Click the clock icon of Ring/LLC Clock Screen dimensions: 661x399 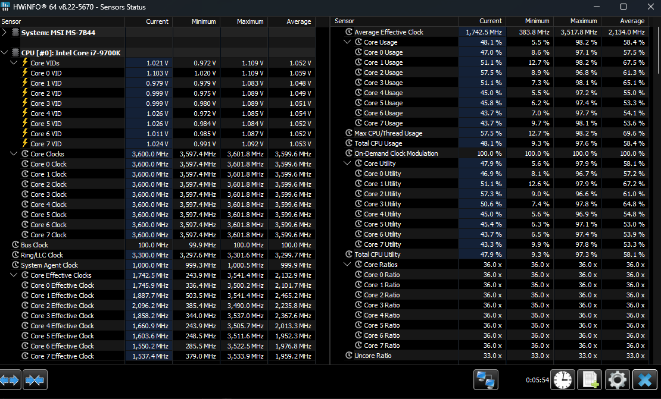tap(15, 255)
